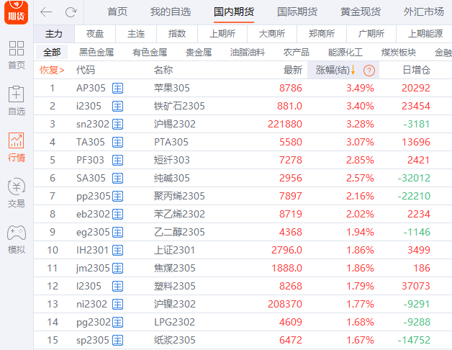This screenshot has width=452, height=350.
Task: Click the 期货 app logo icon
Action: point(17,12)
